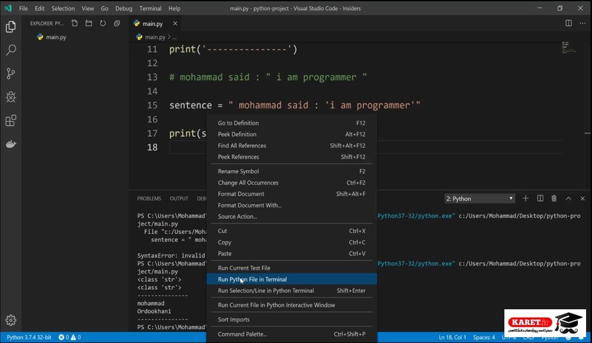Image resolution: width=592 pixels, height=343 pixels.
Task: Open the Source Control view icon
Action: pyautogui.click(x=11, y=73)
